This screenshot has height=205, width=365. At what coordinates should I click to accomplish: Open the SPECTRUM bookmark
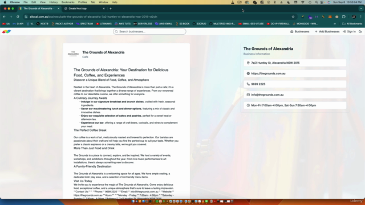[x=84, y=24]
